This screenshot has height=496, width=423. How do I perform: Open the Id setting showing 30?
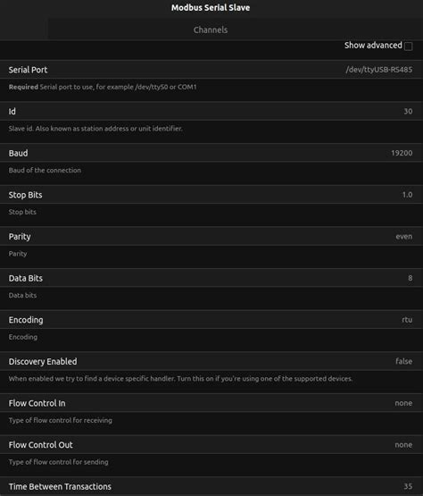[x=408, y=112]
